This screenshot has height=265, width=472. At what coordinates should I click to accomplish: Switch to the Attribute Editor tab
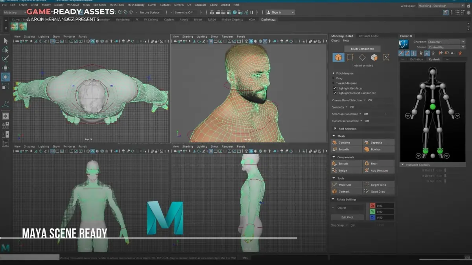tap(369, 36)
